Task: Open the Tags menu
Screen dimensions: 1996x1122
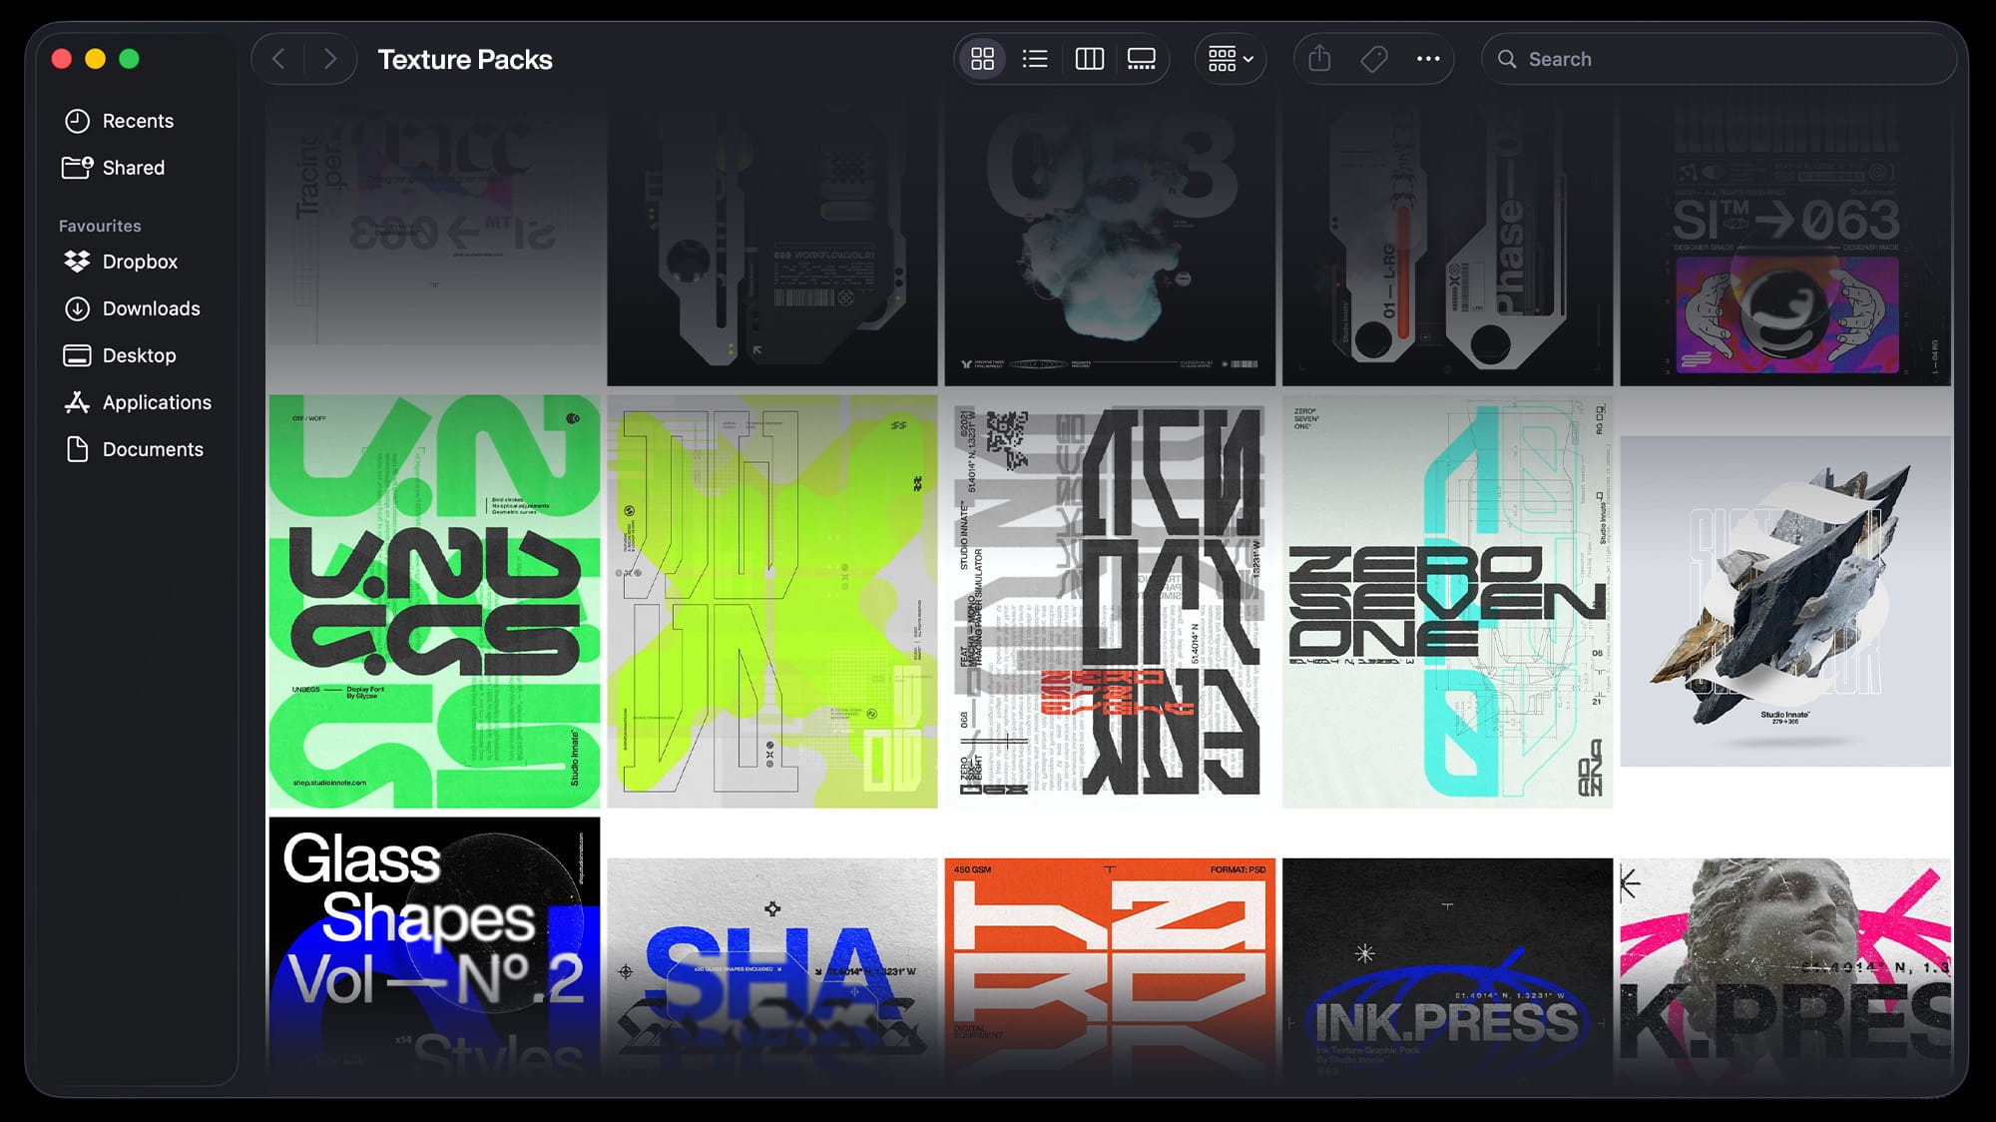Action: click(x=1373, y=58)
